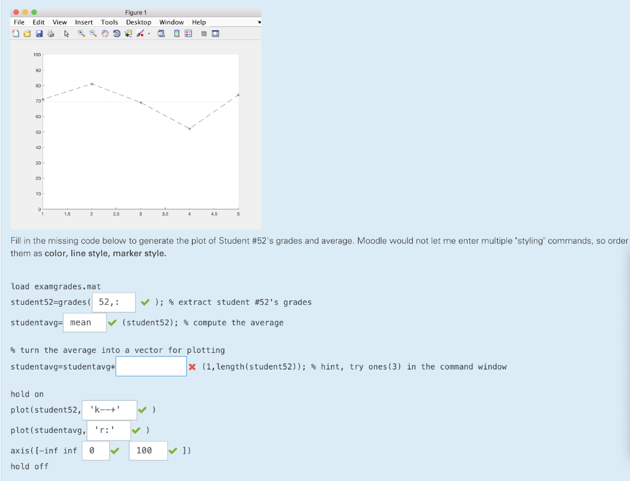Open the brush color dropdown arrow
Viewport: 630px width, 481px height.
click(149, 34)
